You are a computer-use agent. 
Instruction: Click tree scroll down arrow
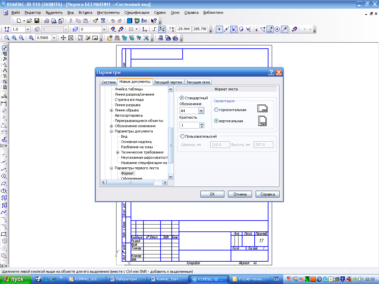click(x=171, y=177)
